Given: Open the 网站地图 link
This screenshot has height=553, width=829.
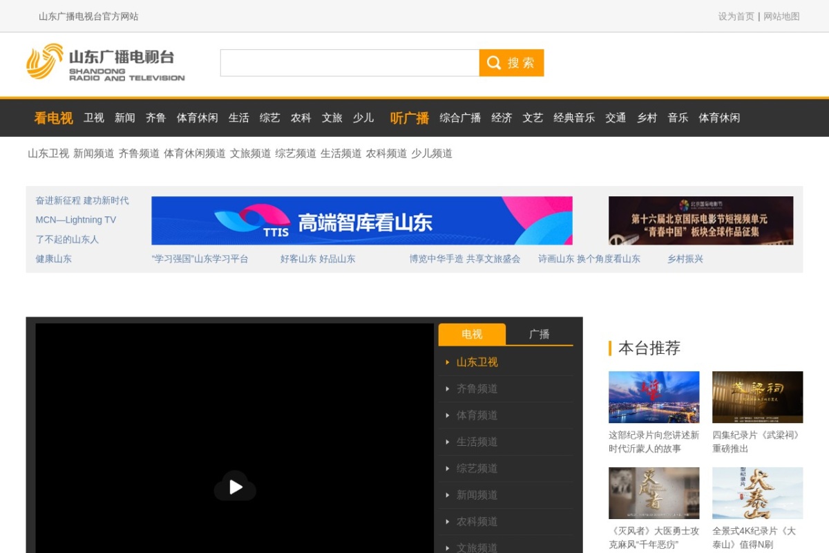Looking at the screenshot, I should point(781,17).
